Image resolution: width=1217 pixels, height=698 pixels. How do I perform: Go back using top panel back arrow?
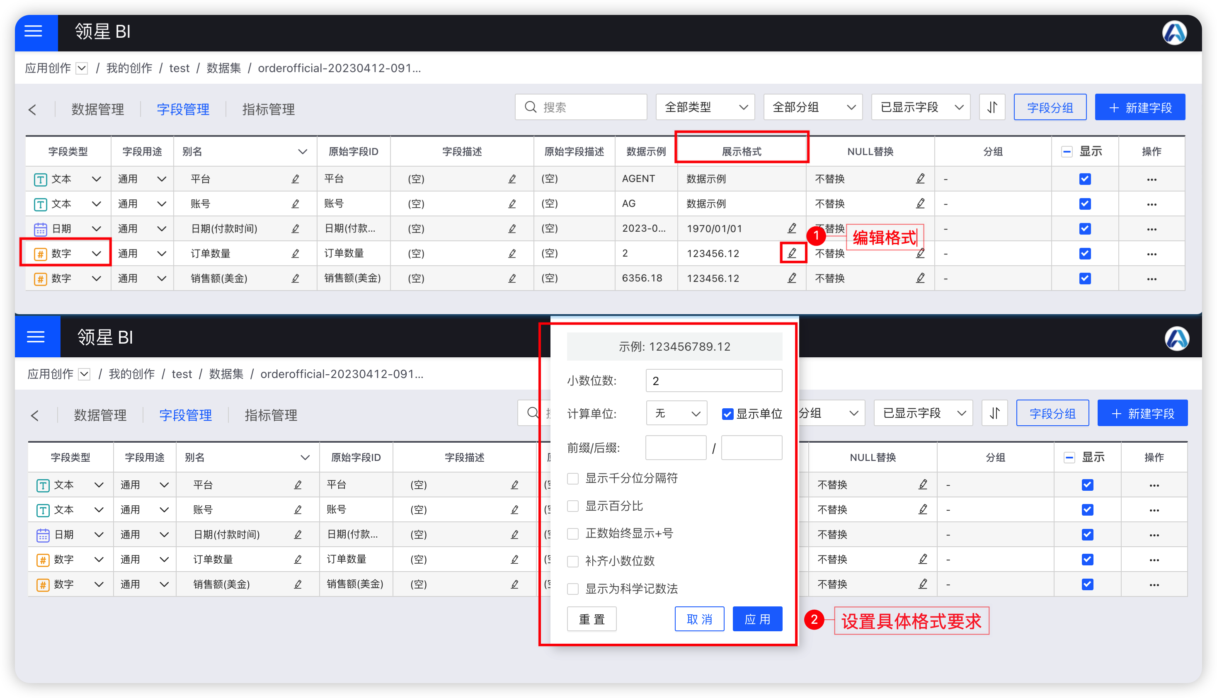[33, 109]
